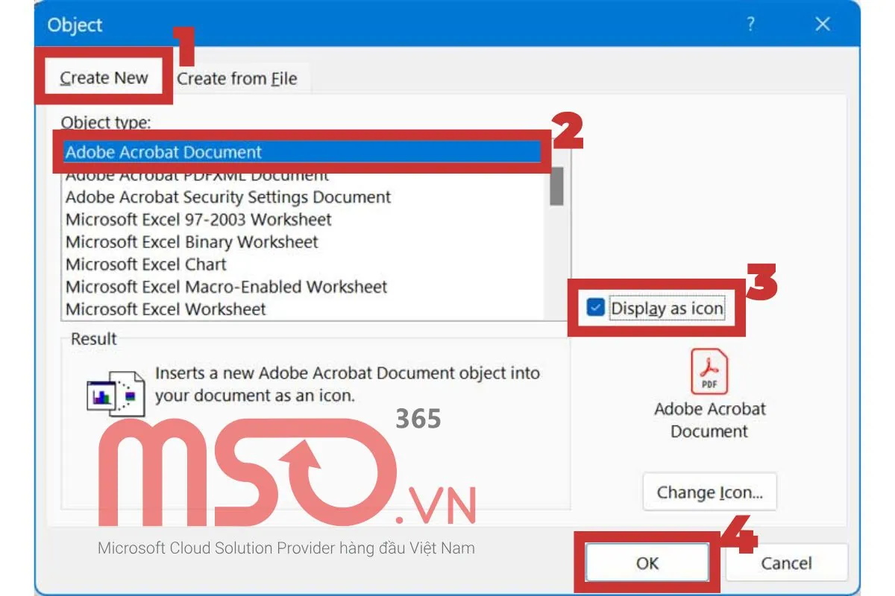
Task: Click the Cancel button
Action: [786, 563]
